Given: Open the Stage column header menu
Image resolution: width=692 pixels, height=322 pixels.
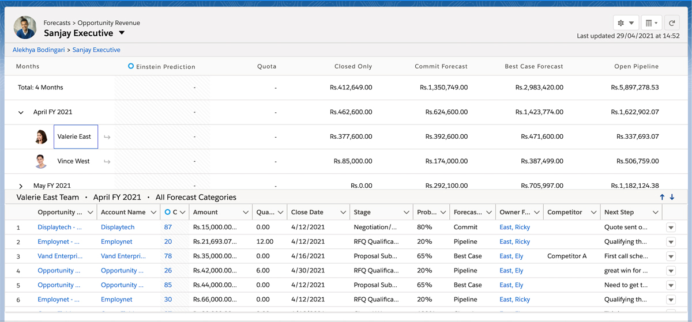Looking at the screenshot, I should [406, 213].
